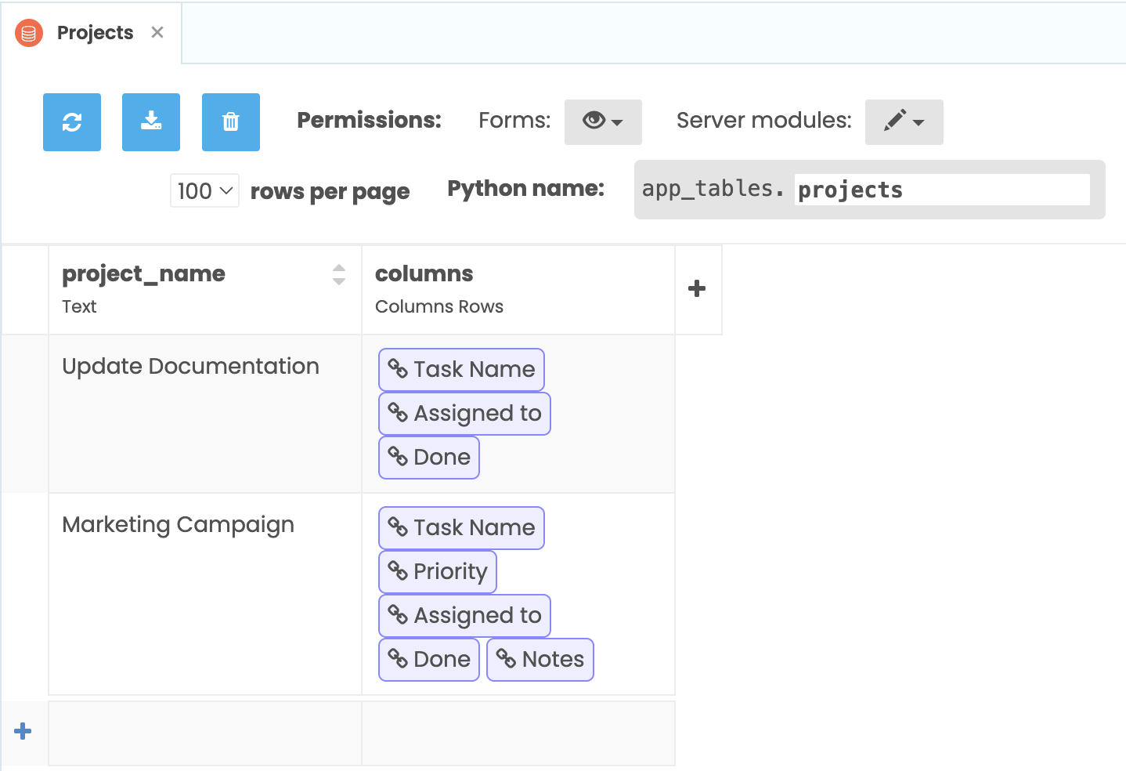Click the pencil icon next to Server modules

pyautogui.click(x=896, y=121)
